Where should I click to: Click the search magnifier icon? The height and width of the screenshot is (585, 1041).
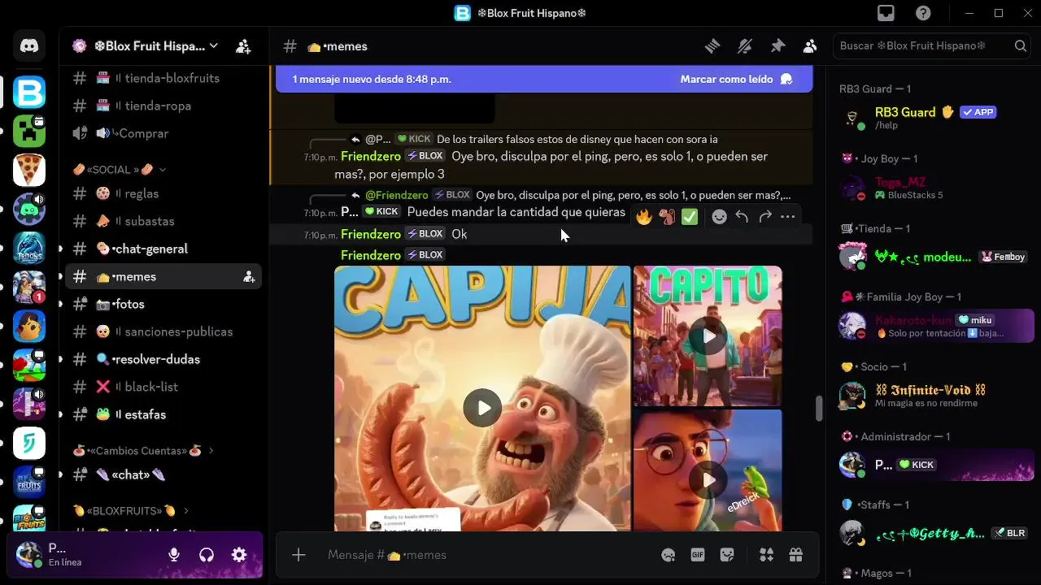(1020, 46)
